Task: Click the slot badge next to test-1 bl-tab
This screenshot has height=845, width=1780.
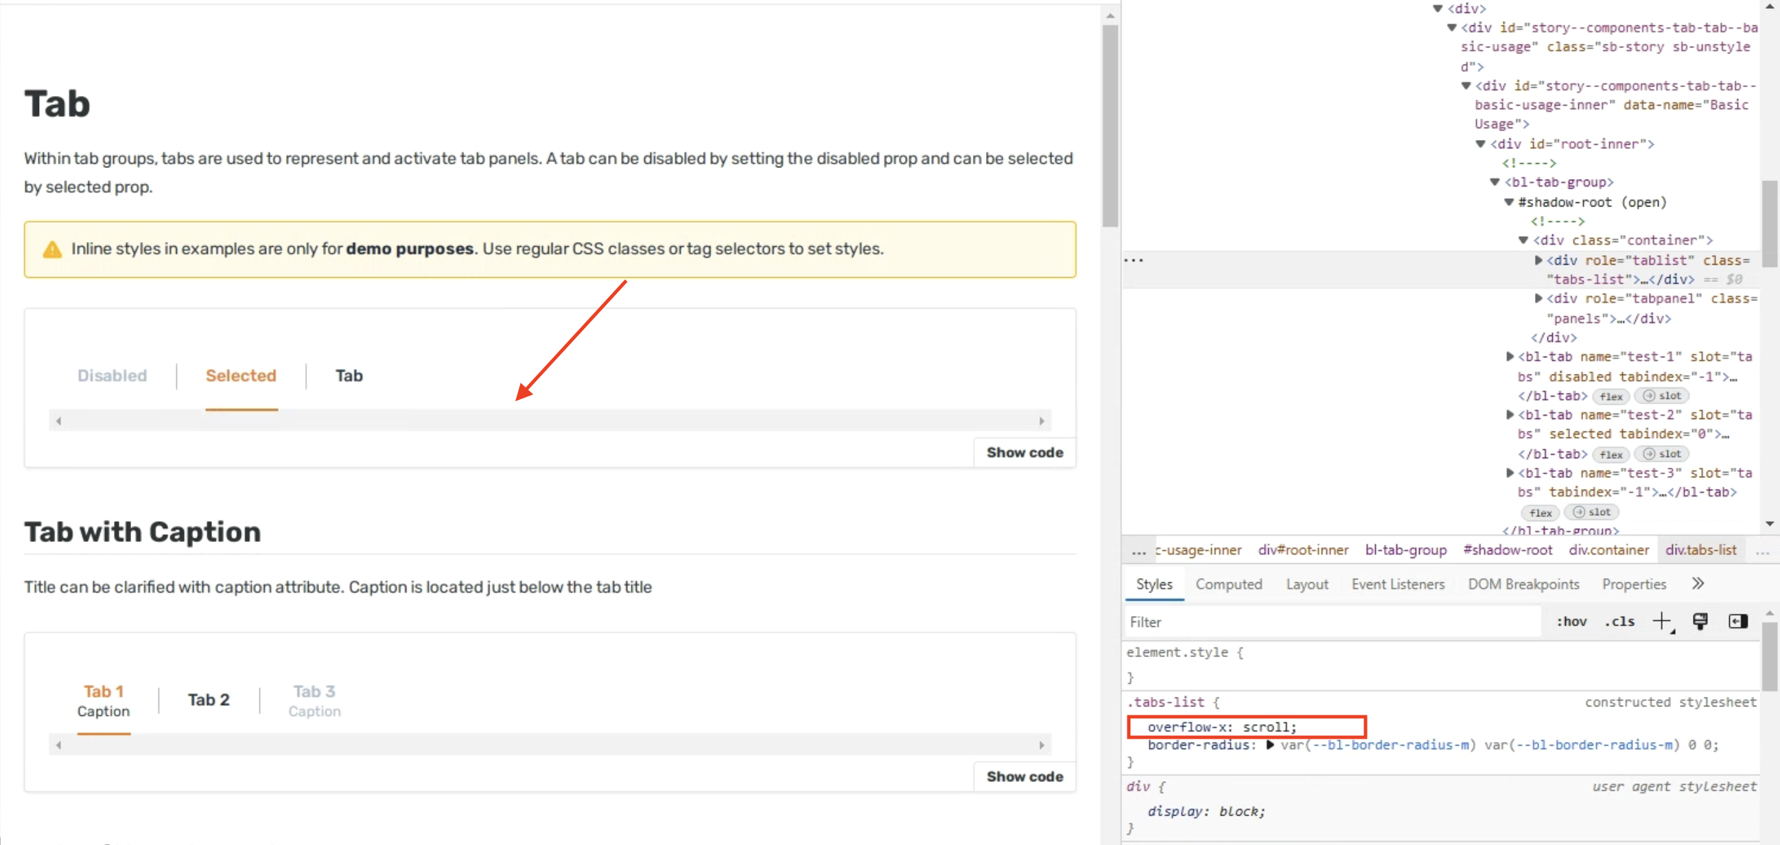Action: [1662, 396]
